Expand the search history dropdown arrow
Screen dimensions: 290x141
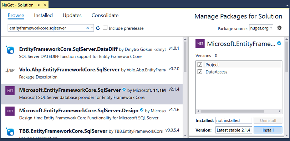[x=92, y=28]
